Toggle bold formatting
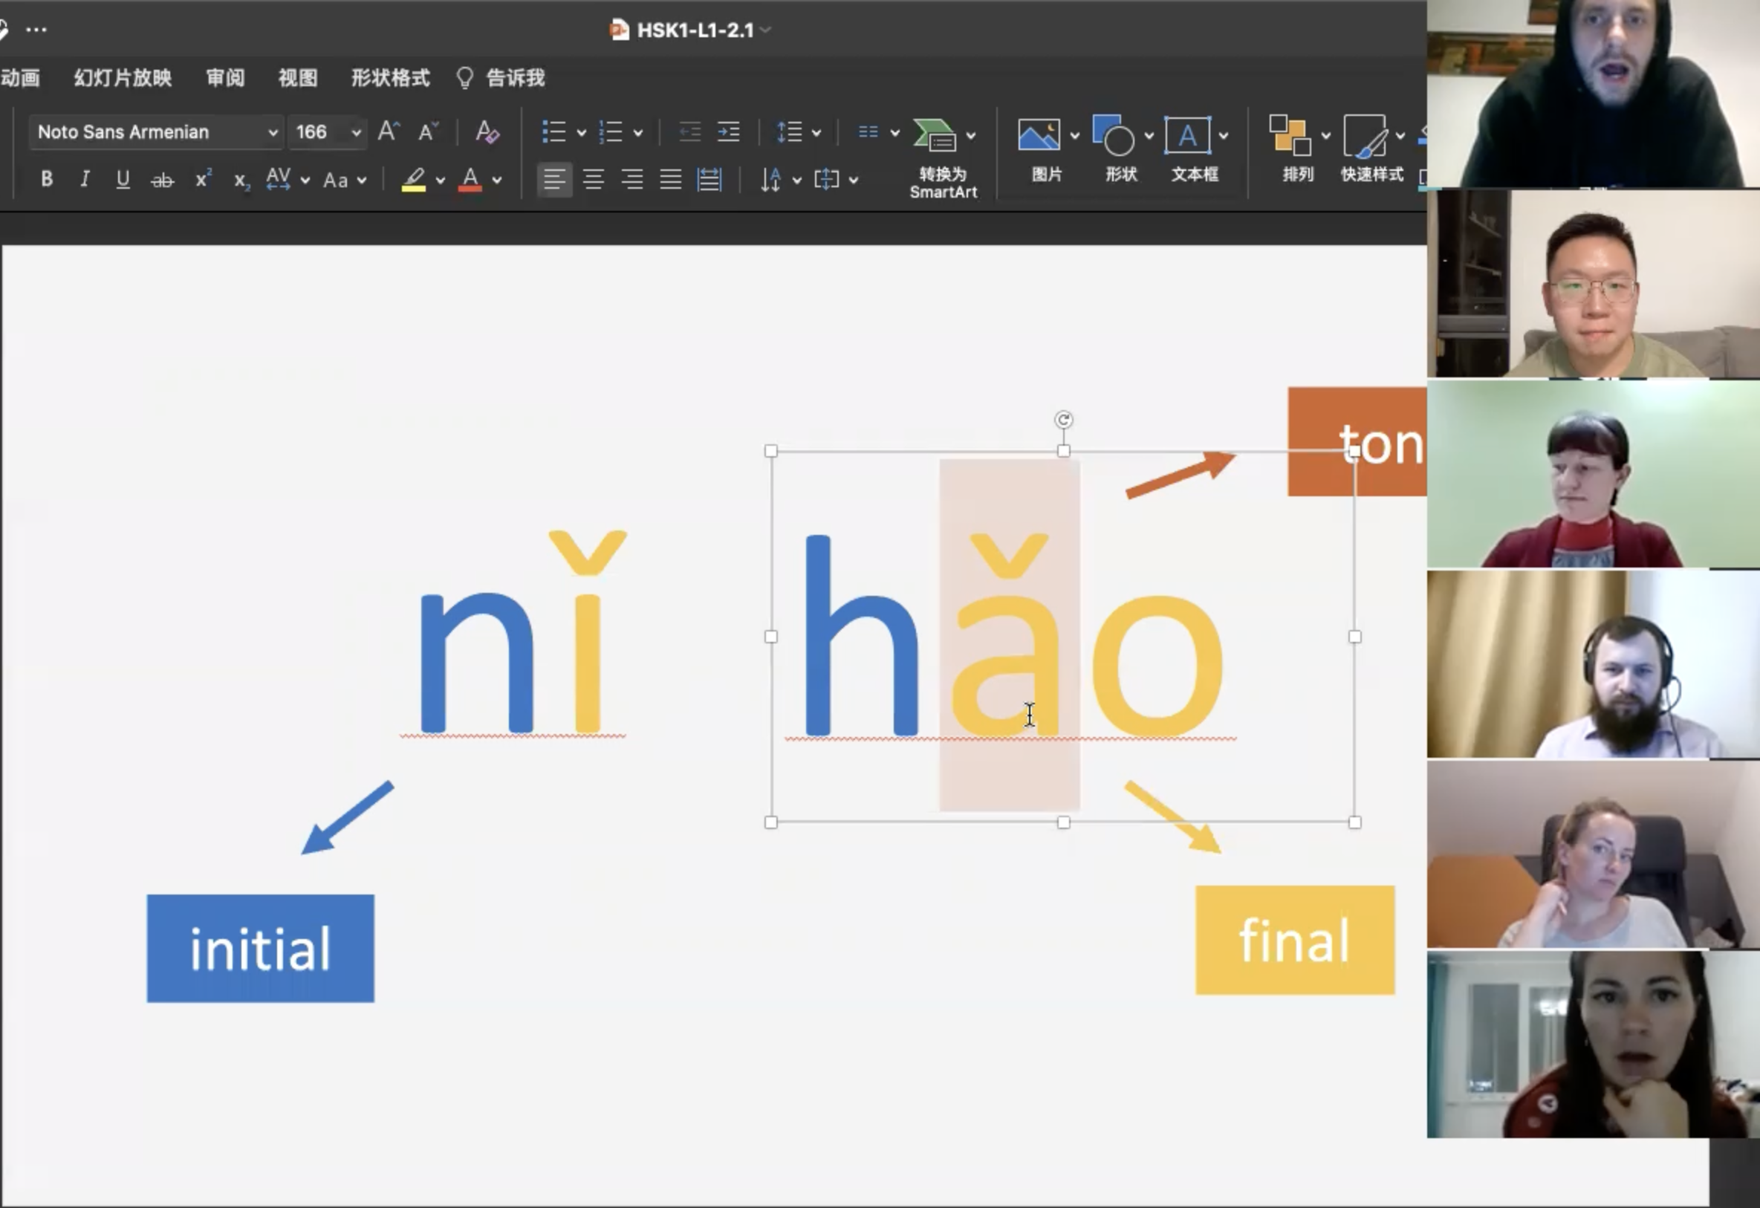The height and width of the screenshot is (1208, 1760). [46, 180]
